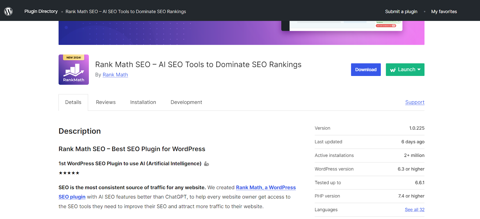Screen dimensions: 480x219
Task: Click the 'Languages' label
Action: click(326, 210)
